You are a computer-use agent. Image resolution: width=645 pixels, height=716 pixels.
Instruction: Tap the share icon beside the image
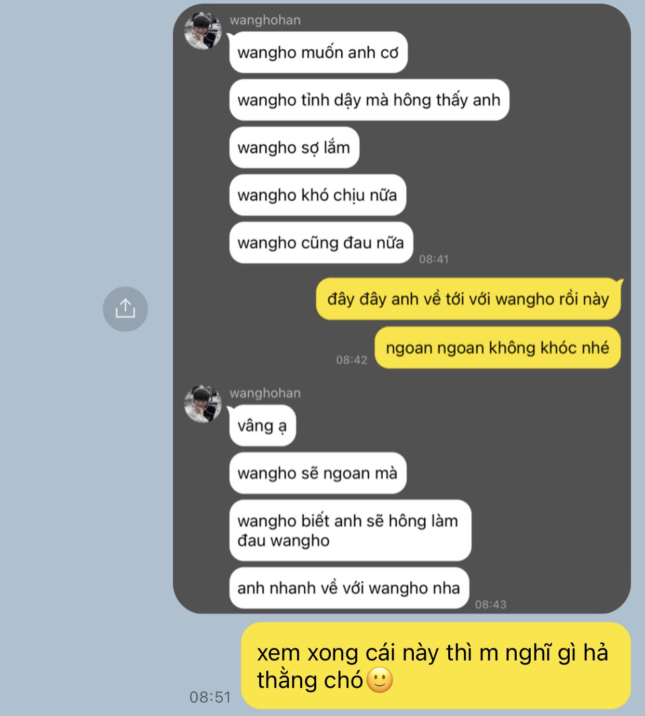pyautogui.click(x=125, y=309)
